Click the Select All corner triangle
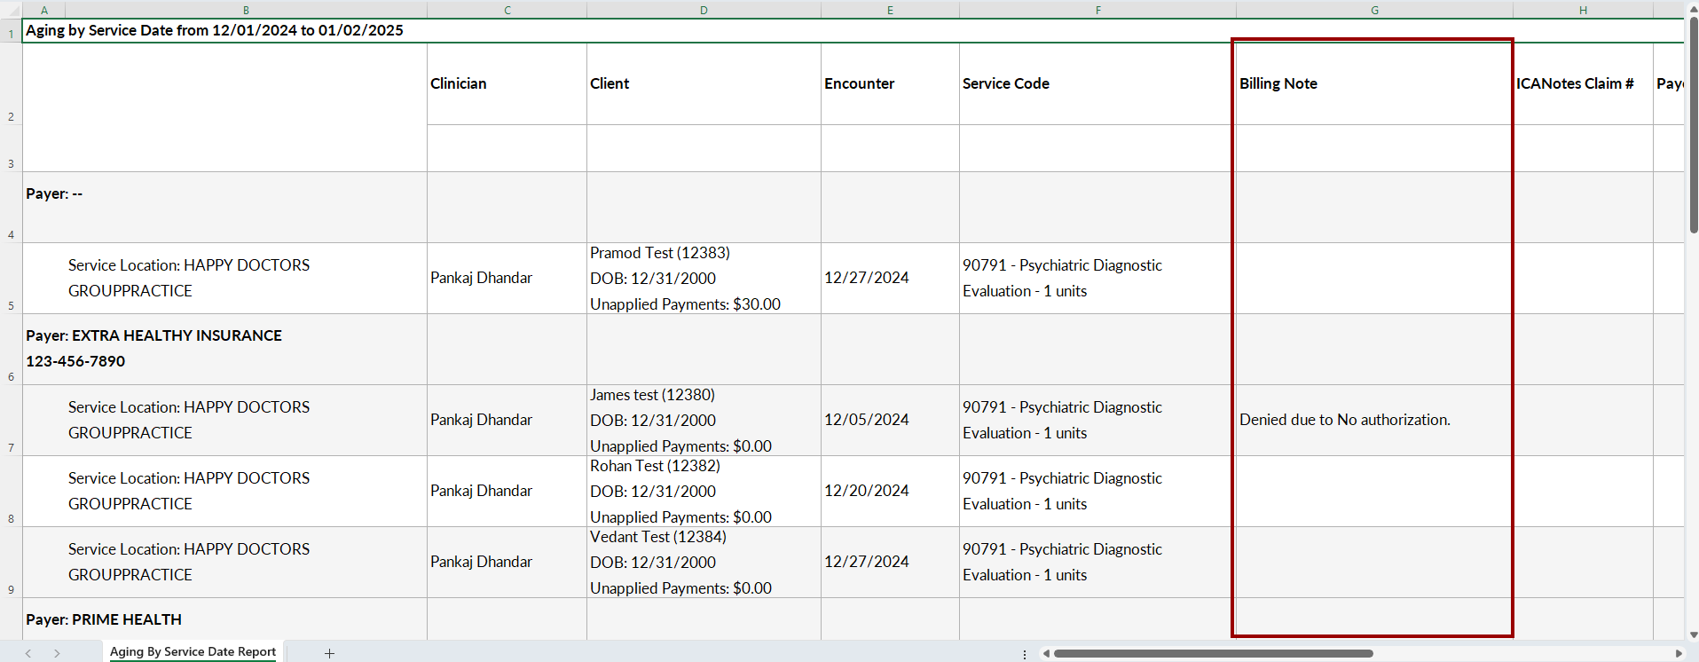The image size is (1699, 662). tap(11, 10)
